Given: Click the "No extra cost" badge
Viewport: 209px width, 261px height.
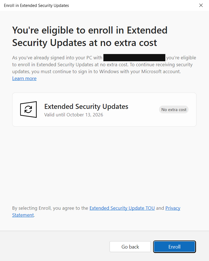Looking at the screenshot, I should (174, 109).
